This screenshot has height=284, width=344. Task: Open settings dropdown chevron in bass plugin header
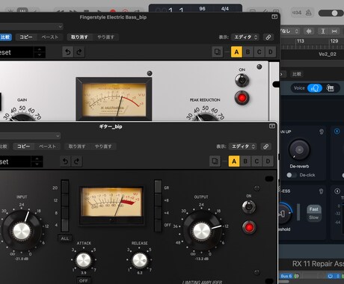coord(60,26)
